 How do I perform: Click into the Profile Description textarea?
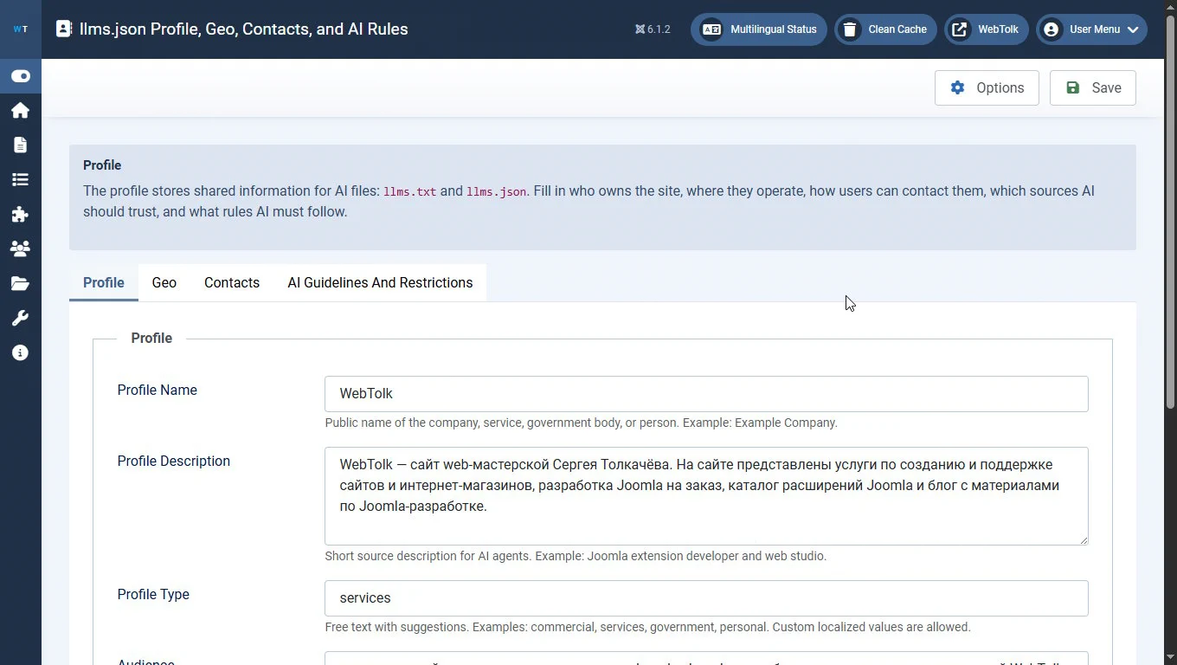[x=706, y=496]
